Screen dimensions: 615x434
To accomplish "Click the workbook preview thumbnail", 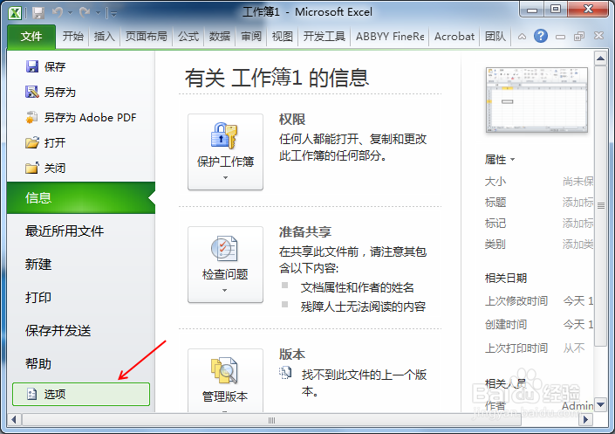I will click(x=537, y=100).
